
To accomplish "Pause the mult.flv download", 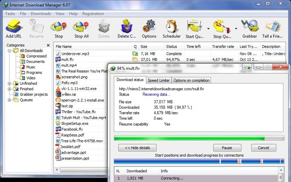I will click(227, 148).
